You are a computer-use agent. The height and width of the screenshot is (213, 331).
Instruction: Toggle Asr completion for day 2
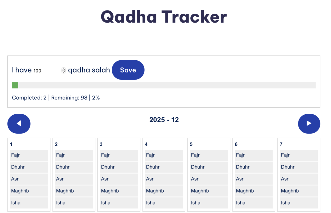point(74,179)
